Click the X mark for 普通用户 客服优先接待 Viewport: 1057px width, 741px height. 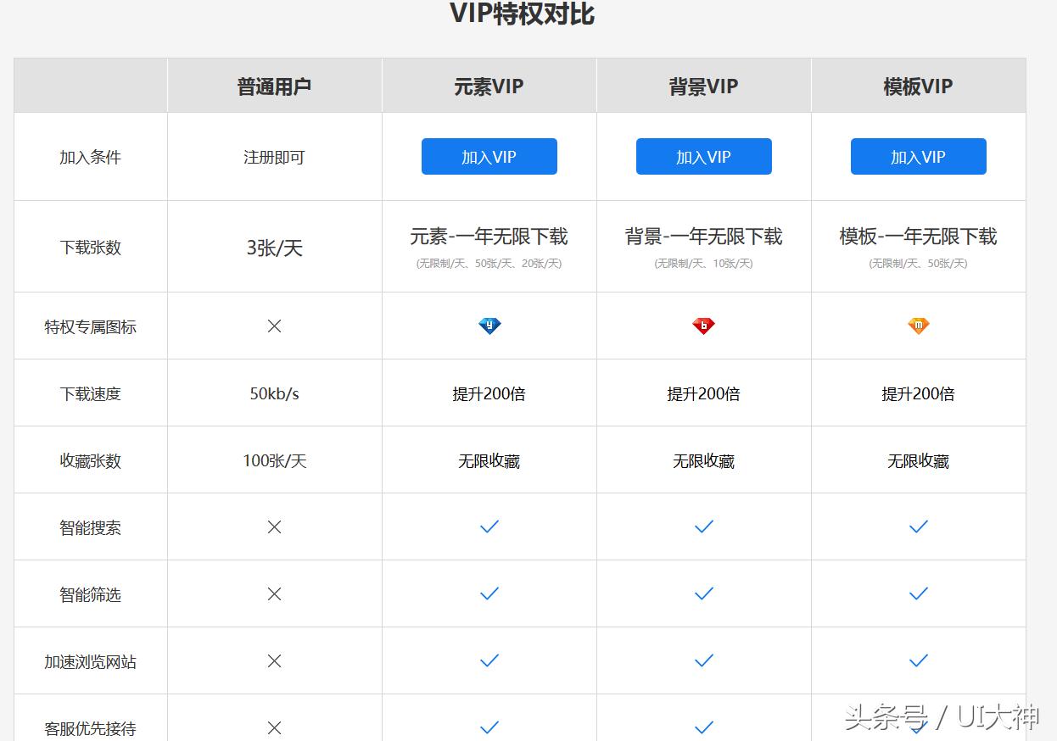coord(273,727)
